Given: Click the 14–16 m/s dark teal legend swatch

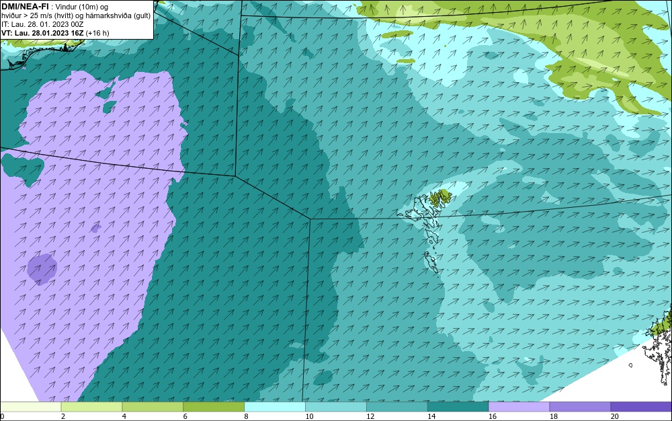Looking at the screenshot, I should (x=458, y=407).
